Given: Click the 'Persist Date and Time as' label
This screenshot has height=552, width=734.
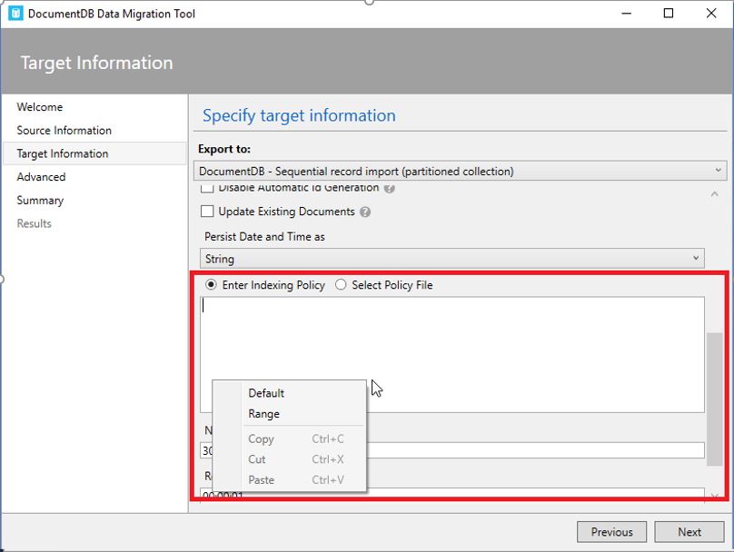Looking at the screenshot, I should [x=264, y=237].
